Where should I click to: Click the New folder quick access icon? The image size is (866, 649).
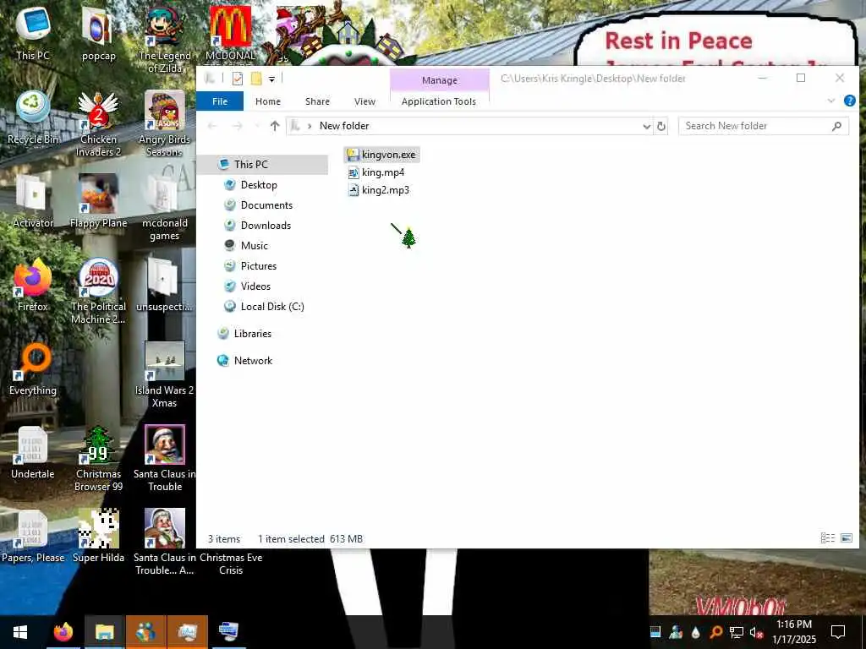tap(256, 79)
